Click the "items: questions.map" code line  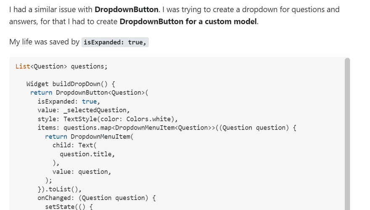(x=167, y=128)
